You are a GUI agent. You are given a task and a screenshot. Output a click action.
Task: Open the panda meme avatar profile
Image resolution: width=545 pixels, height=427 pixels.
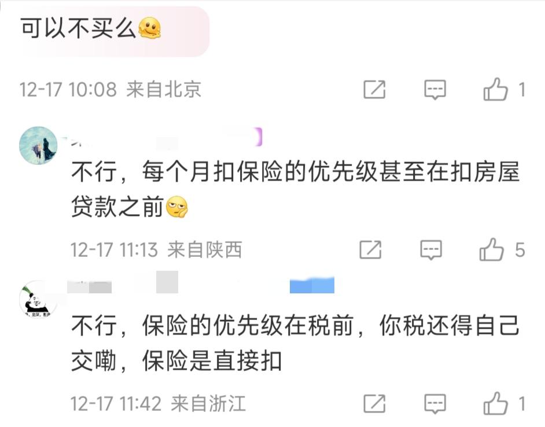[38, 299]
